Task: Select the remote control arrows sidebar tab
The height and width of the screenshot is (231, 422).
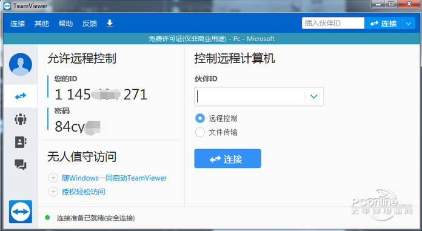Action: point(21,96)
